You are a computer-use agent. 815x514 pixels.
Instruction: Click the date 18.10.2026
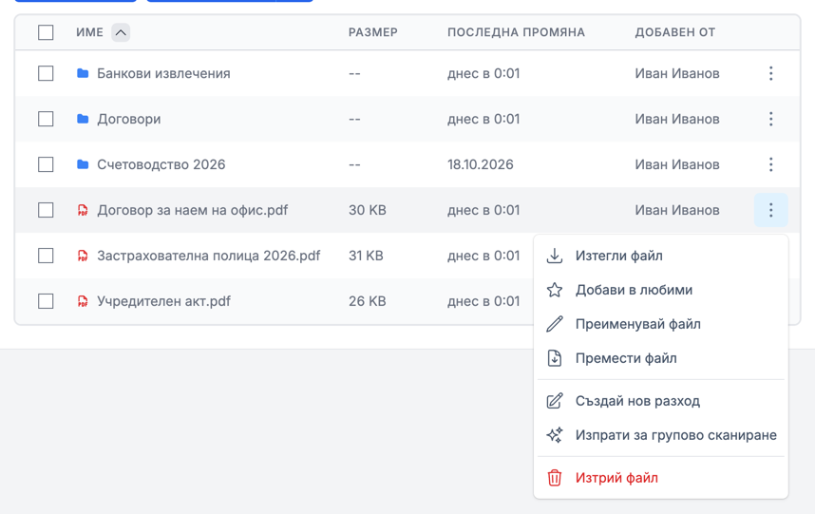(x=481, y=164)
